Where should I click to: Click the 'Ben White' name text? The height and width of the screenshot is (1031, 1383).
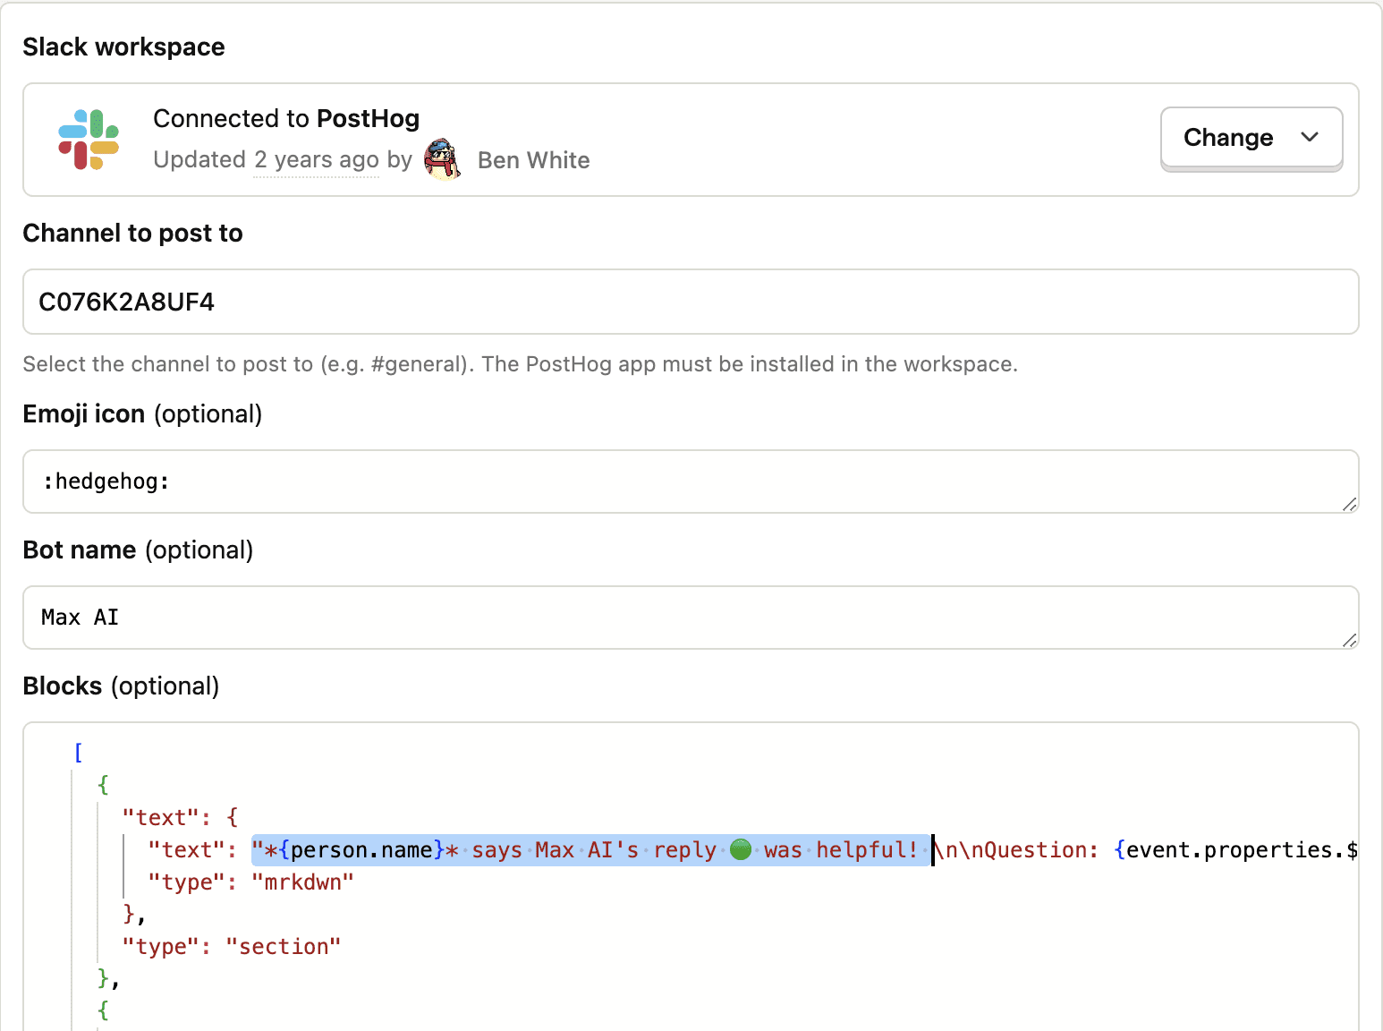click(x=534, y=160)
